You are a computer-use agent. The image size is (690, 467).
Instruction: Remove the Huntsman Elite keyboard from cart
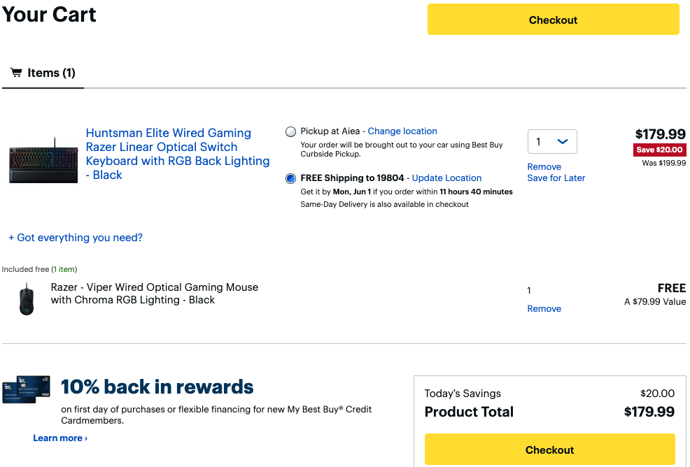544,167
